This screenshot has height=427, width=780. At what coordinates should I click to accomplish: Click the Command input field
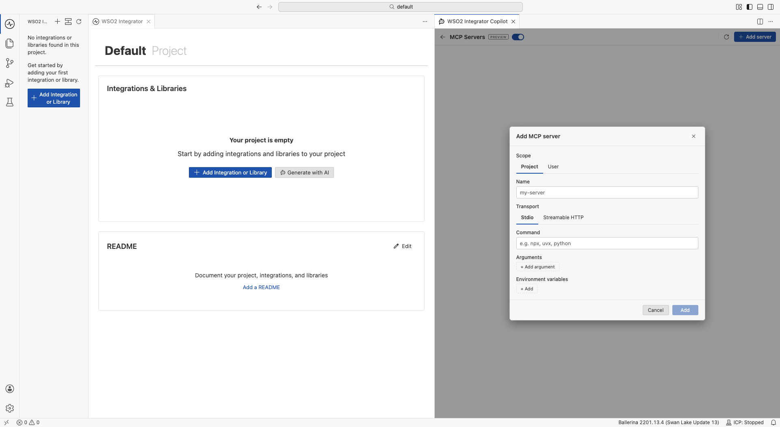[x=607, y=243]
